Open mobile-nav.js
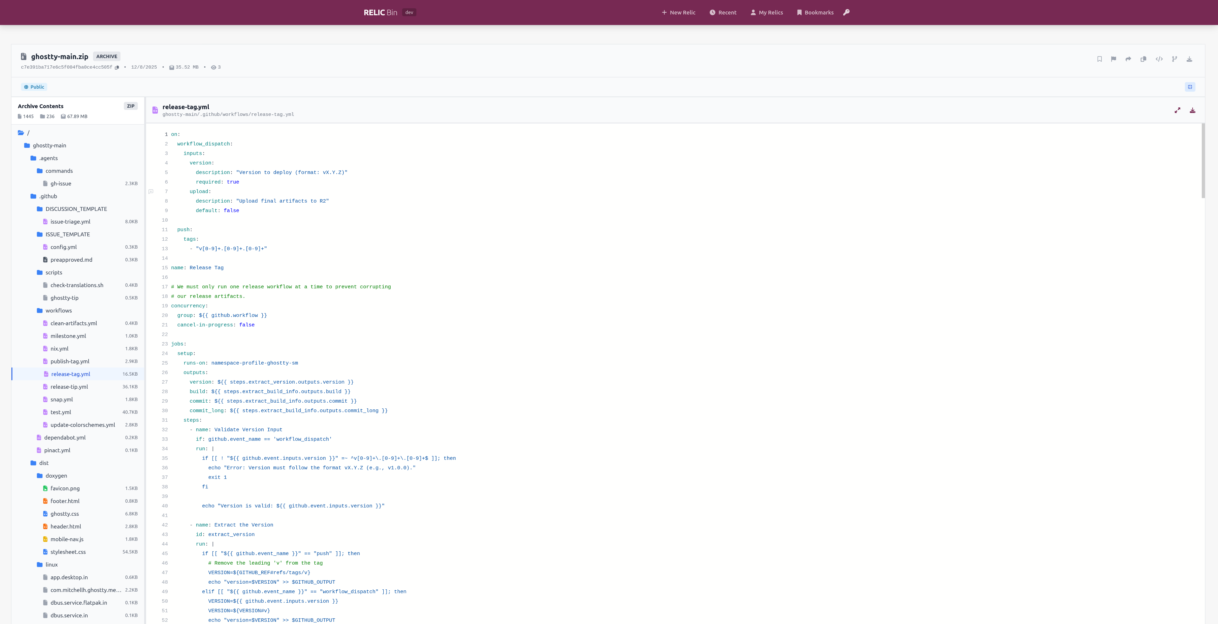This screenshot has width=1218, height=624. coord(77,540)
